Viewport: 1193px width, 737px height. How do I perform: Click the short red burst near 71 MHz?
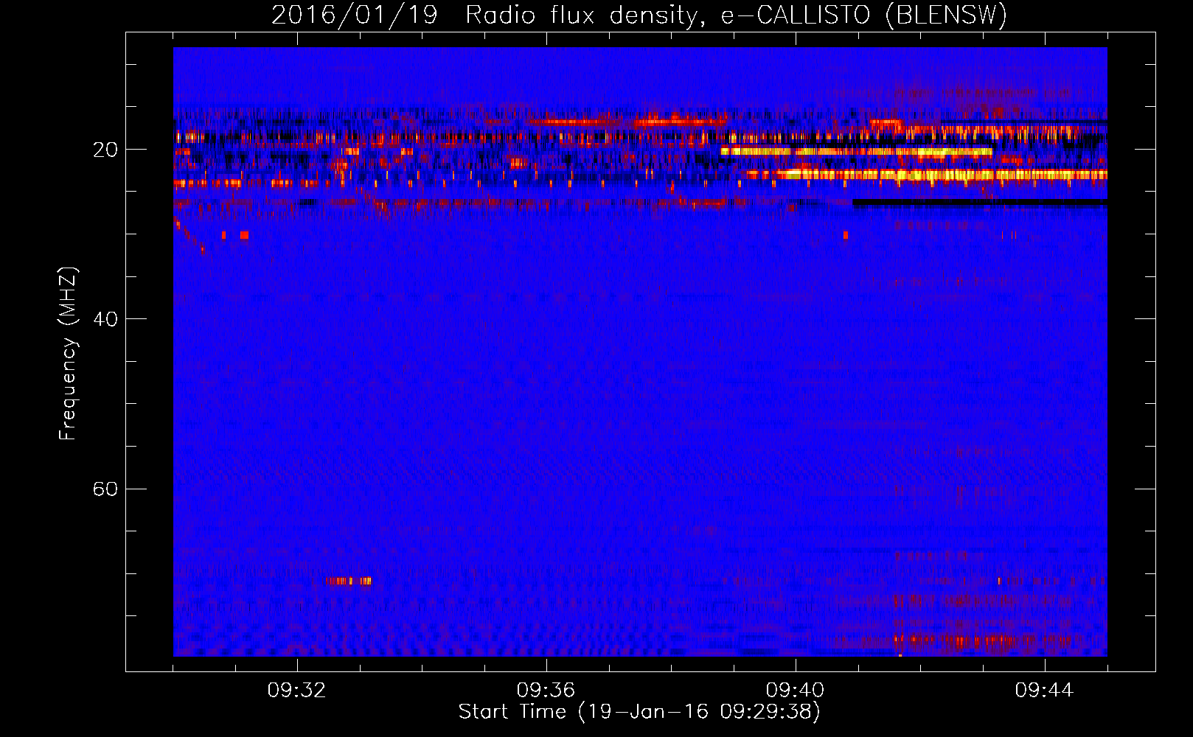pos(349,581)
